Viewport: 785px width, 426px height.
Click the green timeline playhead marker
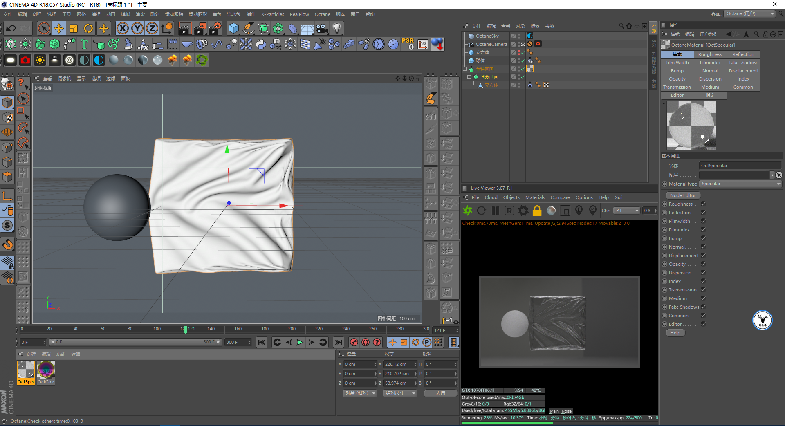[x=185, y=329]
